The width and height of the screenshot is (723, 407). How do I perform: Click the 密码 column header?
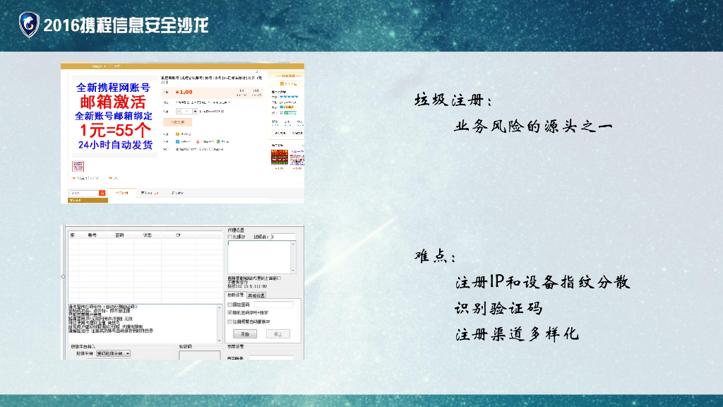pos(119,235)
